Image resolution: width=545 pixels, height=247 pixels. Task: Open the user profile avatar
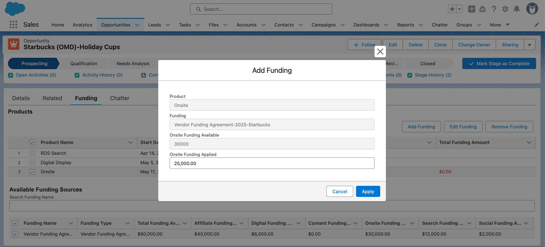click(532, 9)
